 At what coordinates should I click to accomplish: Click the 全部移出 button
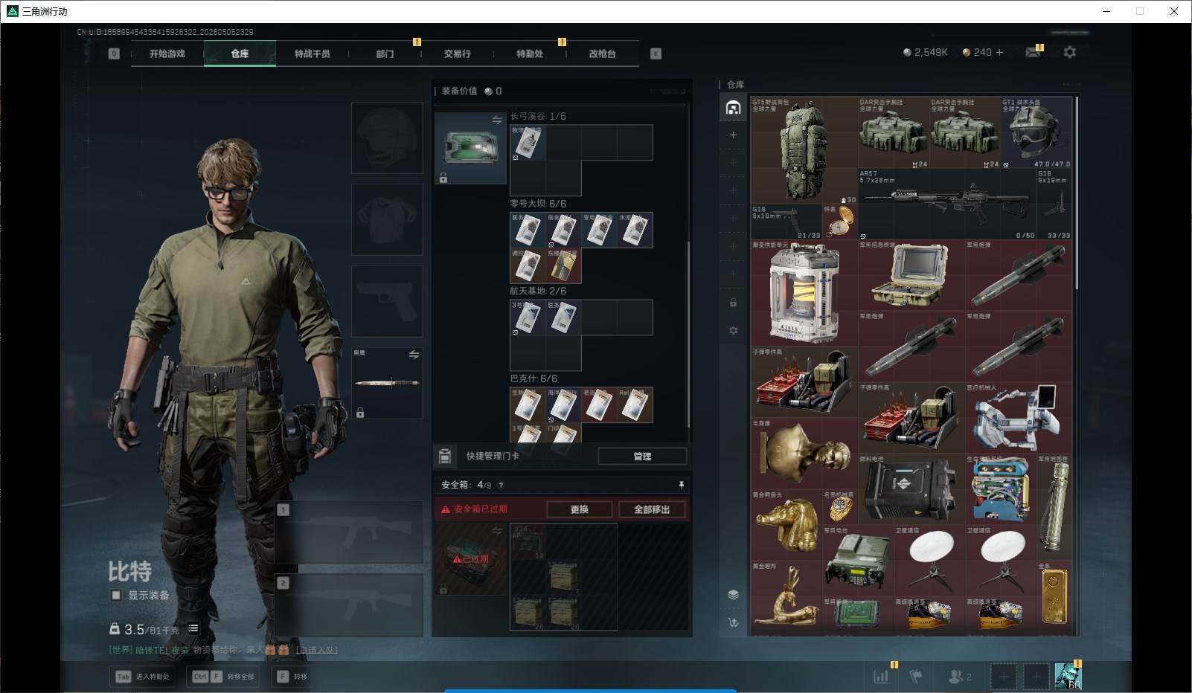(x=652, y=509)
